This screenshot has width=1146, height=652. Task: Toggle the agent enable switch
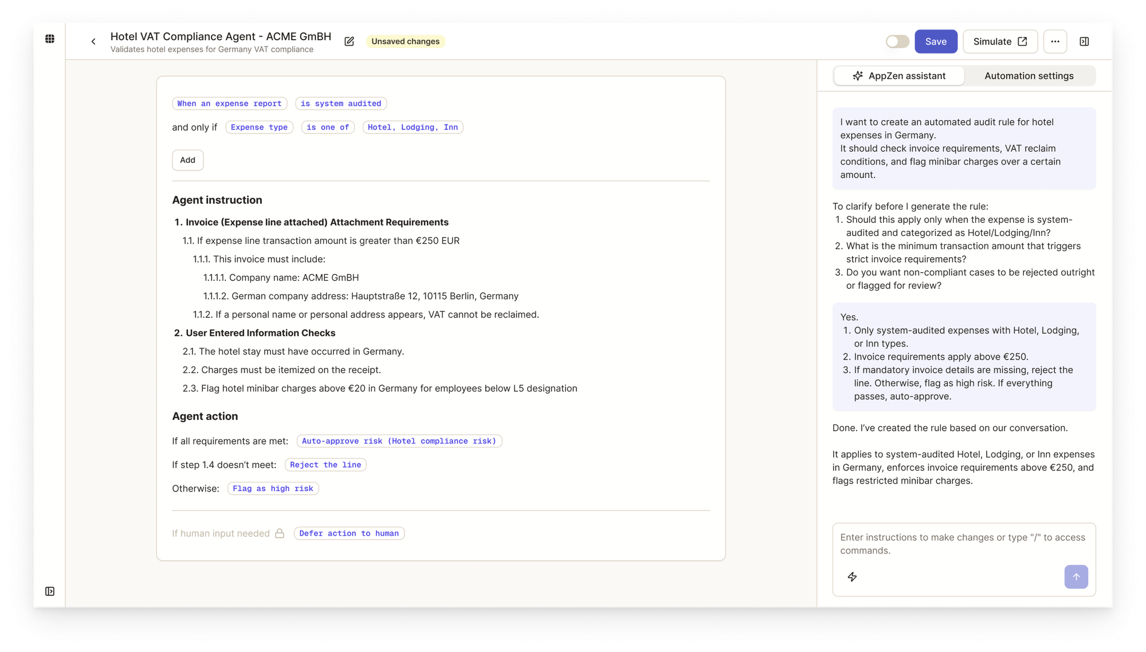(897, 41)
